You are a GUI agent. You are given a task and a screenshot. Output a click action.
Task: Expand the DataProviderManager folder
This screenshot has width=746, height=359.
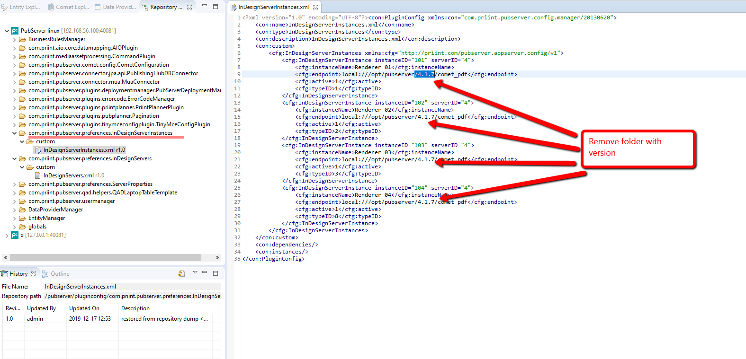[14, 210]
